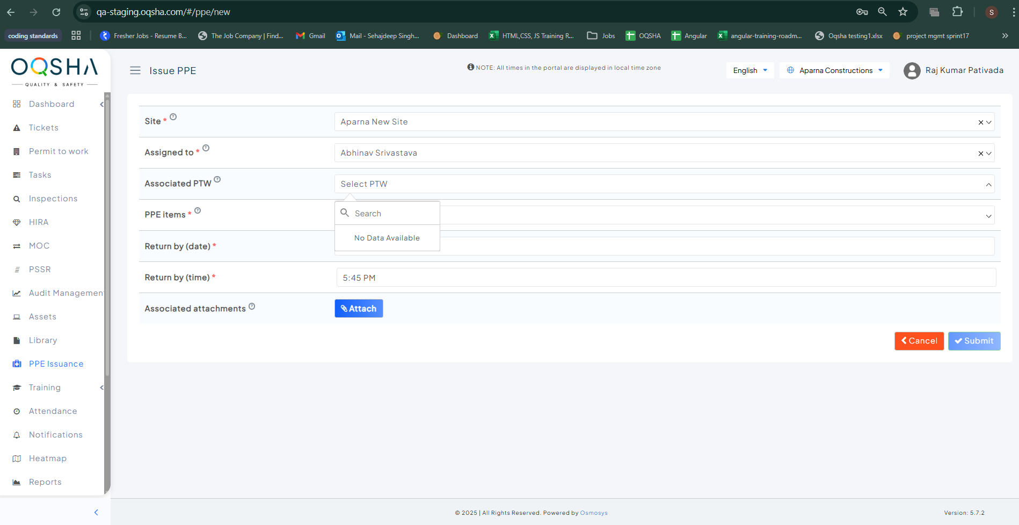Screen dimensions: 1019x525
Task: Open the English language dropdown
Action: (x=750, y=70)
